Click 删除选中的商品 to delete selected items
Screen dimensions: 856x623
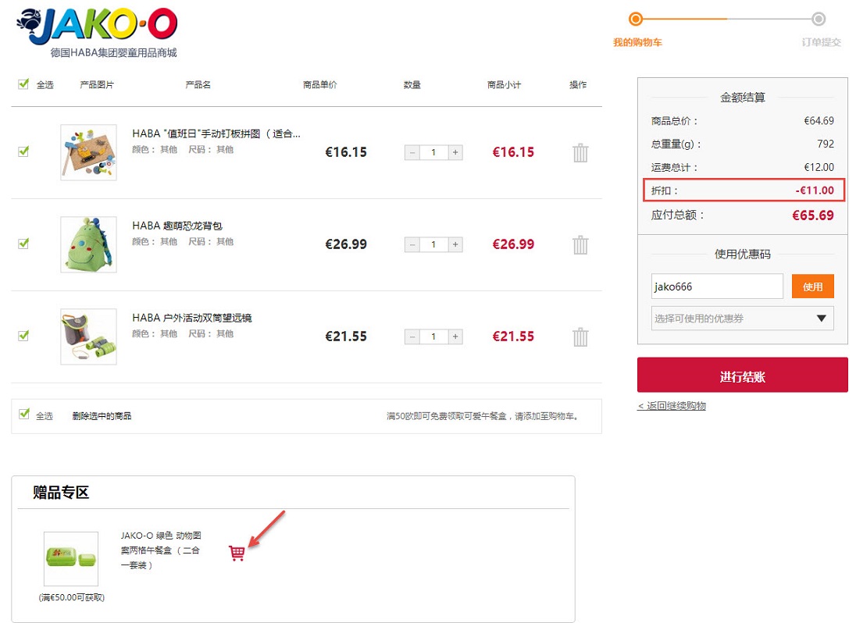(x=102, y=415)
